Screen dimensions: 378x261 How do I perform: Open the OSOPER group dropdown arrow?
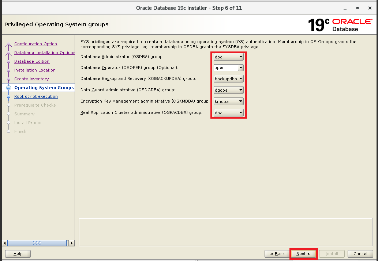point(240,68)
